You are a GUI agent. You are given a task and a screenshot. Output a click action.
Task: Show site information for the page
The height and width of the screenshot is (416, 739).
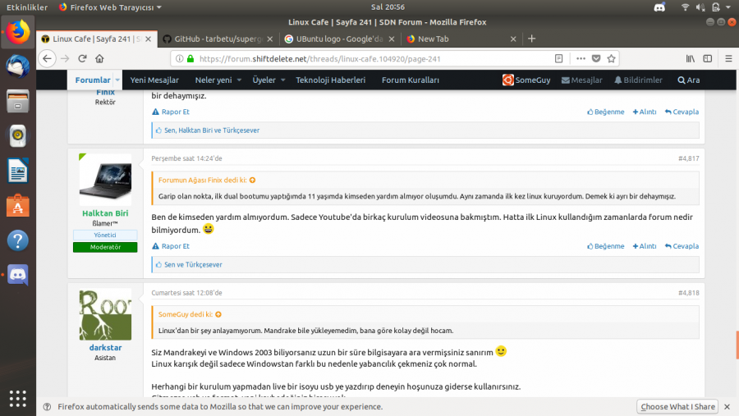pos(180,59)
